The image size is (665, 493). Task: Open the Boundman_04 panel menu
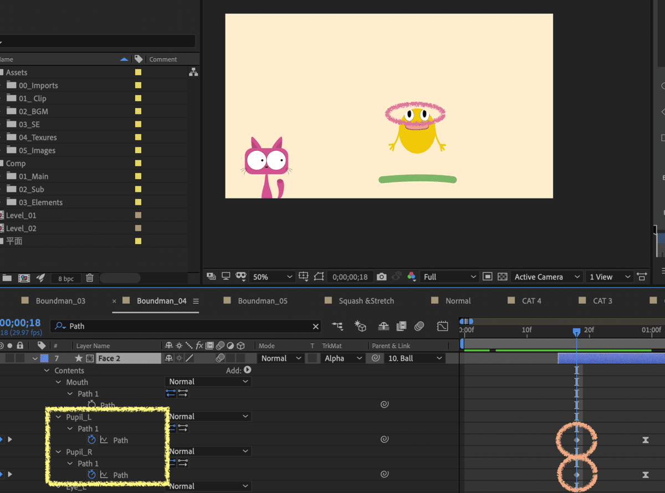(196, 301)
